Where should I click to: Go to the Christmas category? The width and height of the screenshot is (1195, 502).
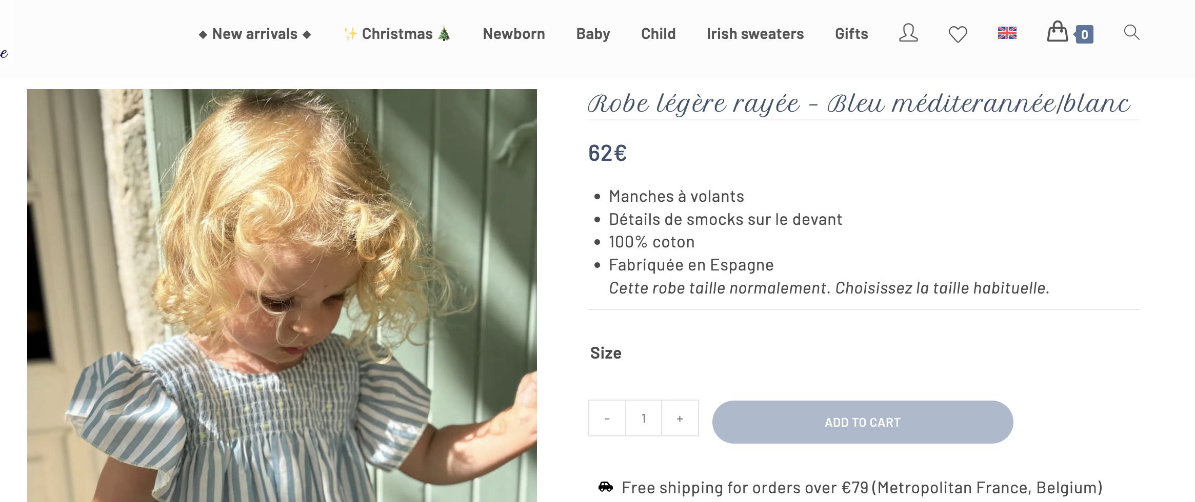click(397, 34)
